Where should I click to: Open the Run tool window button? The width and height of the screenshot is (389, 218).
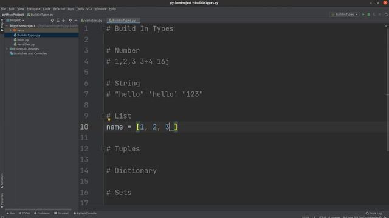point(11,213)
